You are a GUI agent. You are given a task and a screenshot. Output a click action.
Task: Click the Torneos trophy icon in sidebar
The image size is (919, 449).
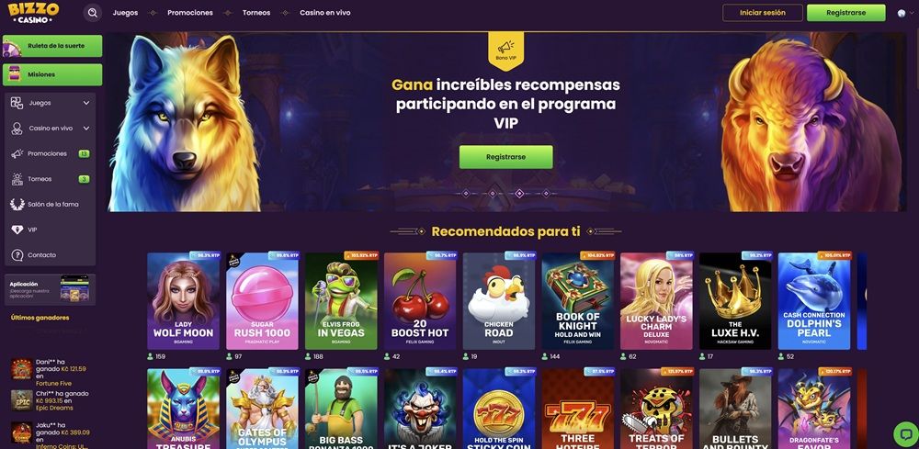tap(17, 179)
